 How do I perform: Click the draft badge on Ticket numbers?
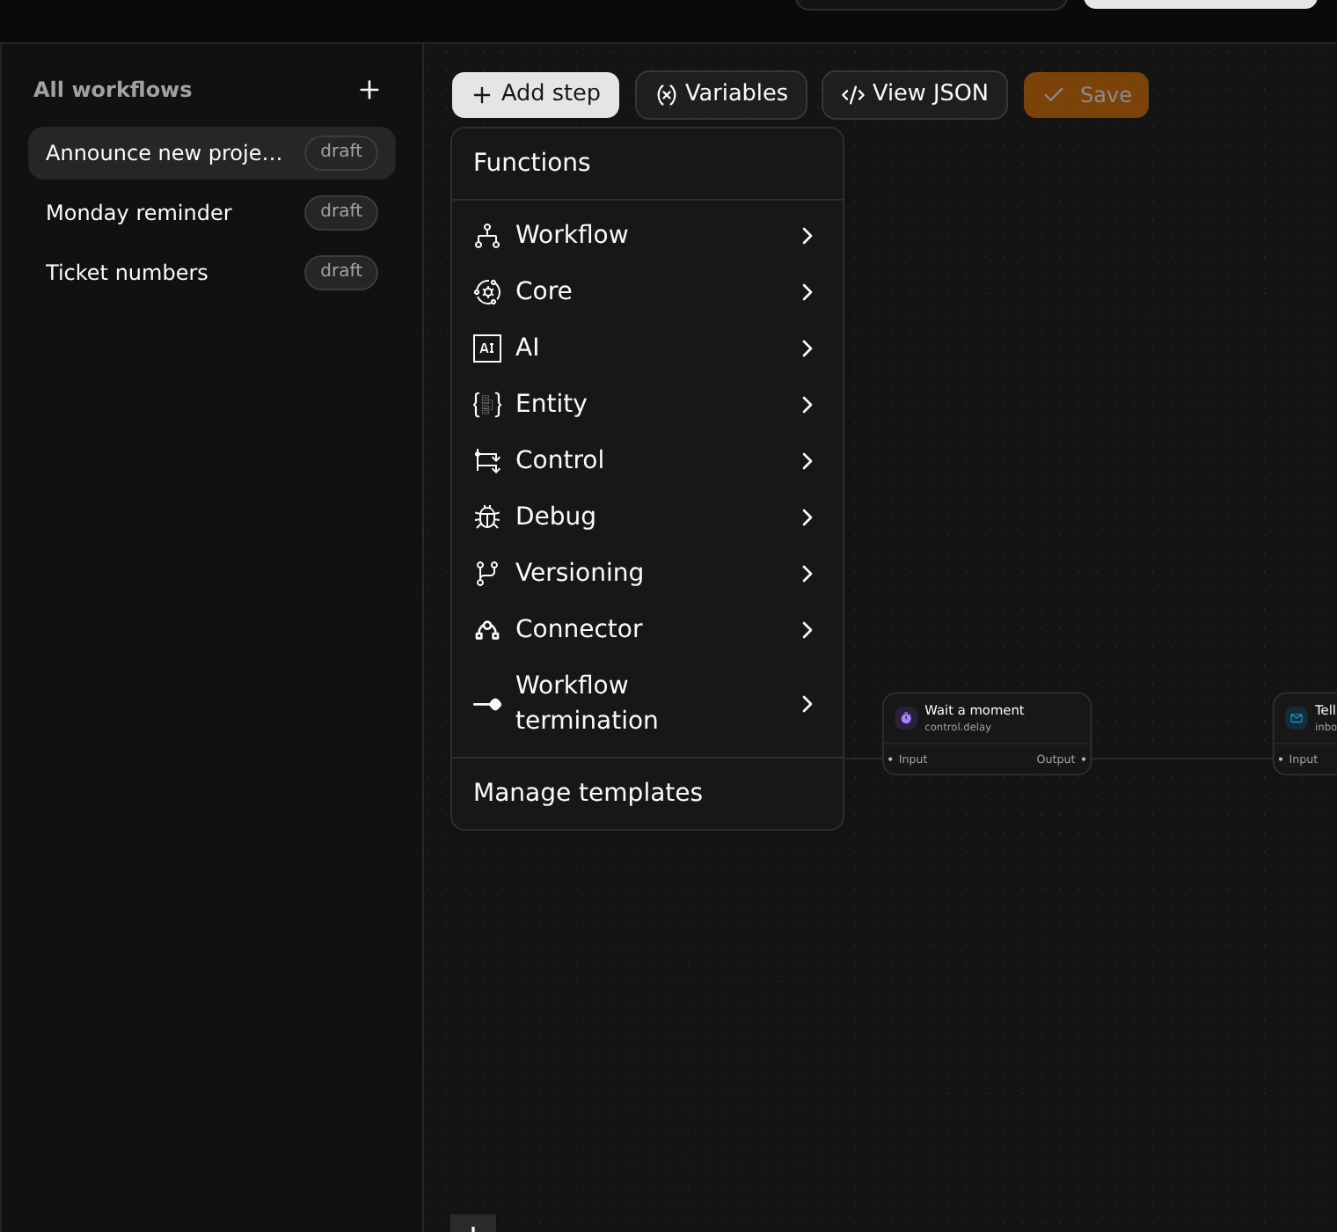(341, 272)
